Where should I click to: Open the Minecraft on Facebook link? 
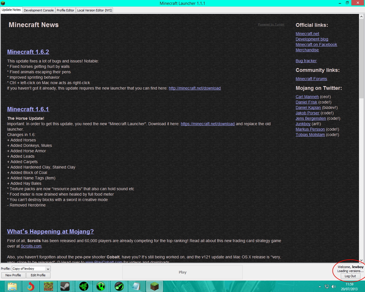316,44
